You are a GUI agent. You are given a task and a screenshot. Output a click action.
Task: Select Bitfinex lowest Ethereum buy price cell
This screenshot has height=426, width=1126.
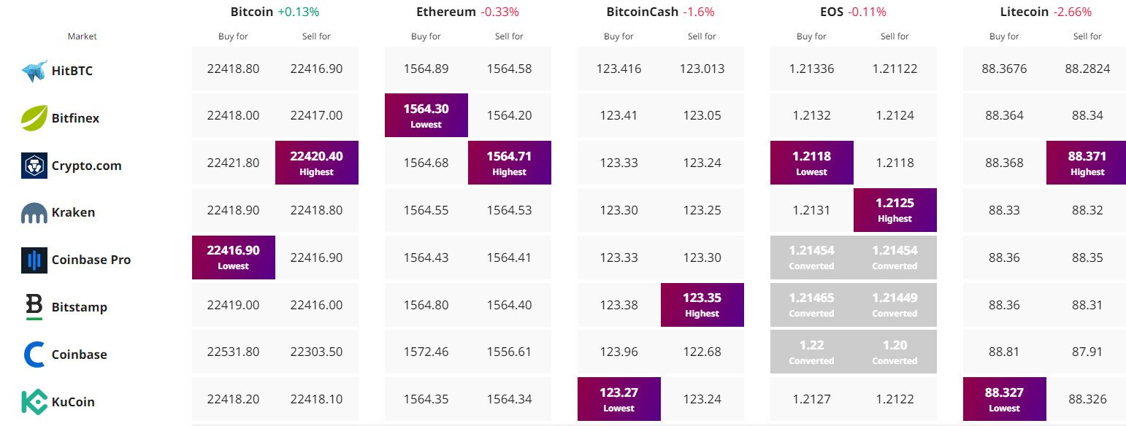click(x=426, y=115)
